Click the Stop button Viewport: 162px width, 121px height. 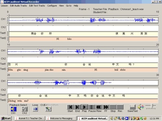click(113, 107)
